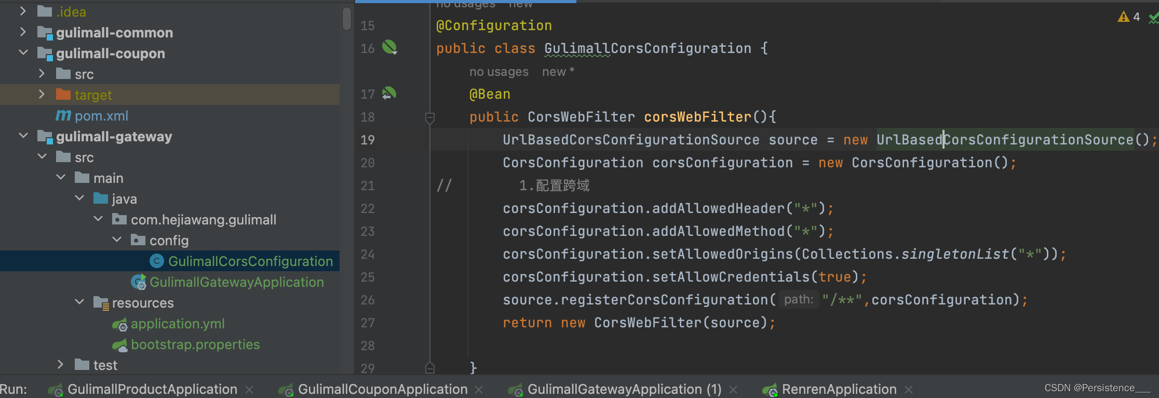
Task: Click the config package icon
Action: click(x=138, y=240)
